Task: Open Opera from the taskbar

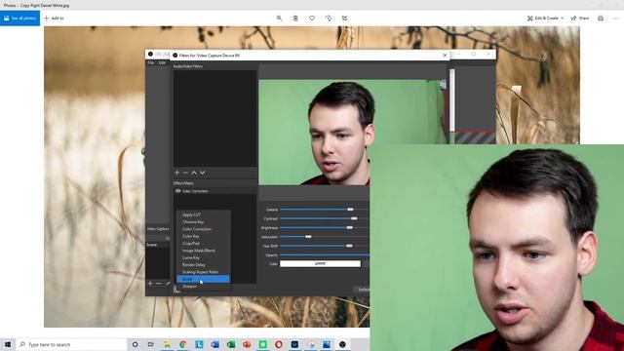Action: click(x=279, y=344)
